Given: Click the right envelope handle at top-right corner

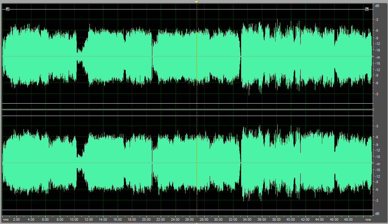Looking at the screenshot, I should point(366,9).
